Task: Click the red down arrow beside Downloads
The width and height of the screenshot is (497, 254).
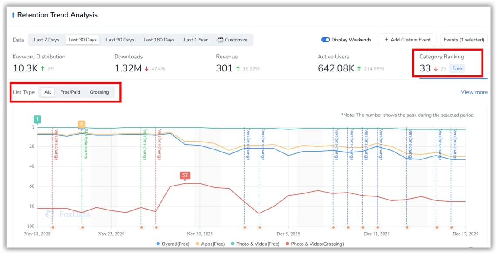Action: (146, 68)
